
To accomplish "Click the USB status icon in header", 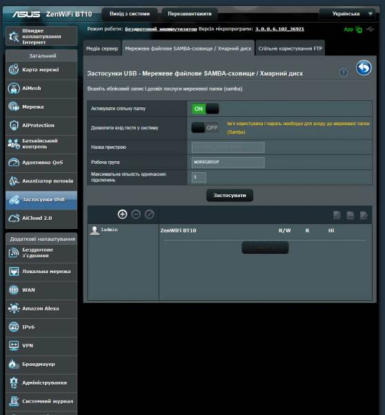I will coord(371,29).
